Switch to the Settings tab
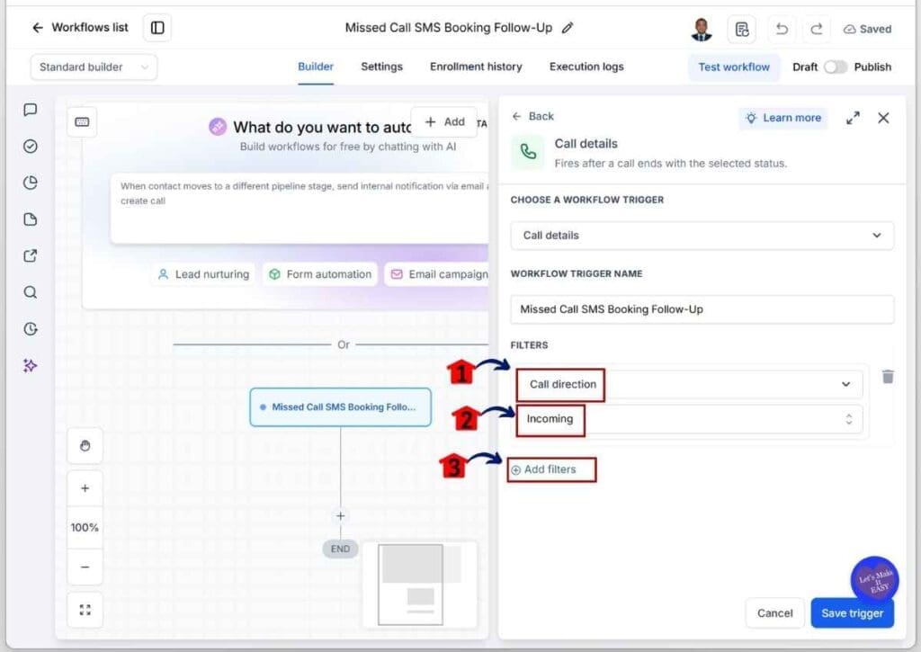The height and width of the screenshot is (652, 921). click(381, 67)
